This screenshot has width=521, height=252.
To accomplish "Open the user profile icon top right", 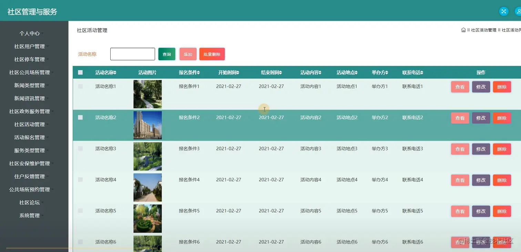I will (x=519, y=11).
